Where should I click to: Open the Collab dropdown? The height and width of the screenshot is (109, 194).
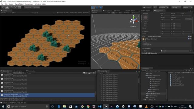pyautogui.click(x=147, y=8)
